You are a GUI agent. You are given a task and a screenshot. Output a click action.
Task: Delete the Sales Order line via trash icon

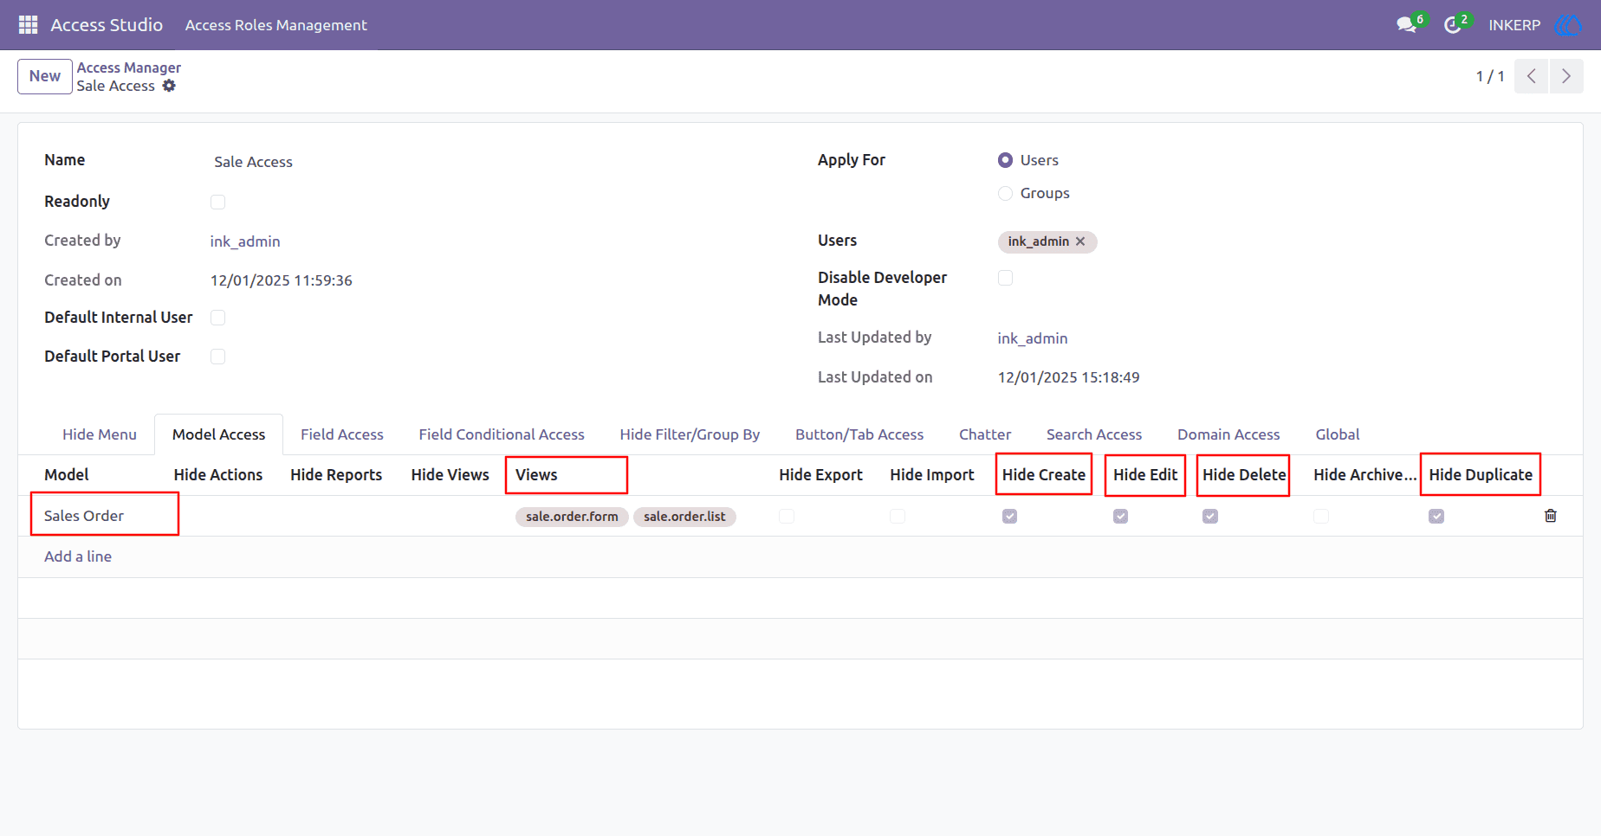click(x=1551, y=516)
